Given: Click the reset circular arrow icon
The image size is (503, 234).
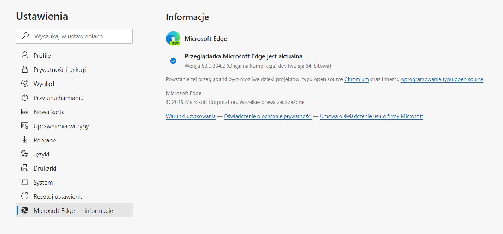Looking at the screenshot, I should (24, 196).
